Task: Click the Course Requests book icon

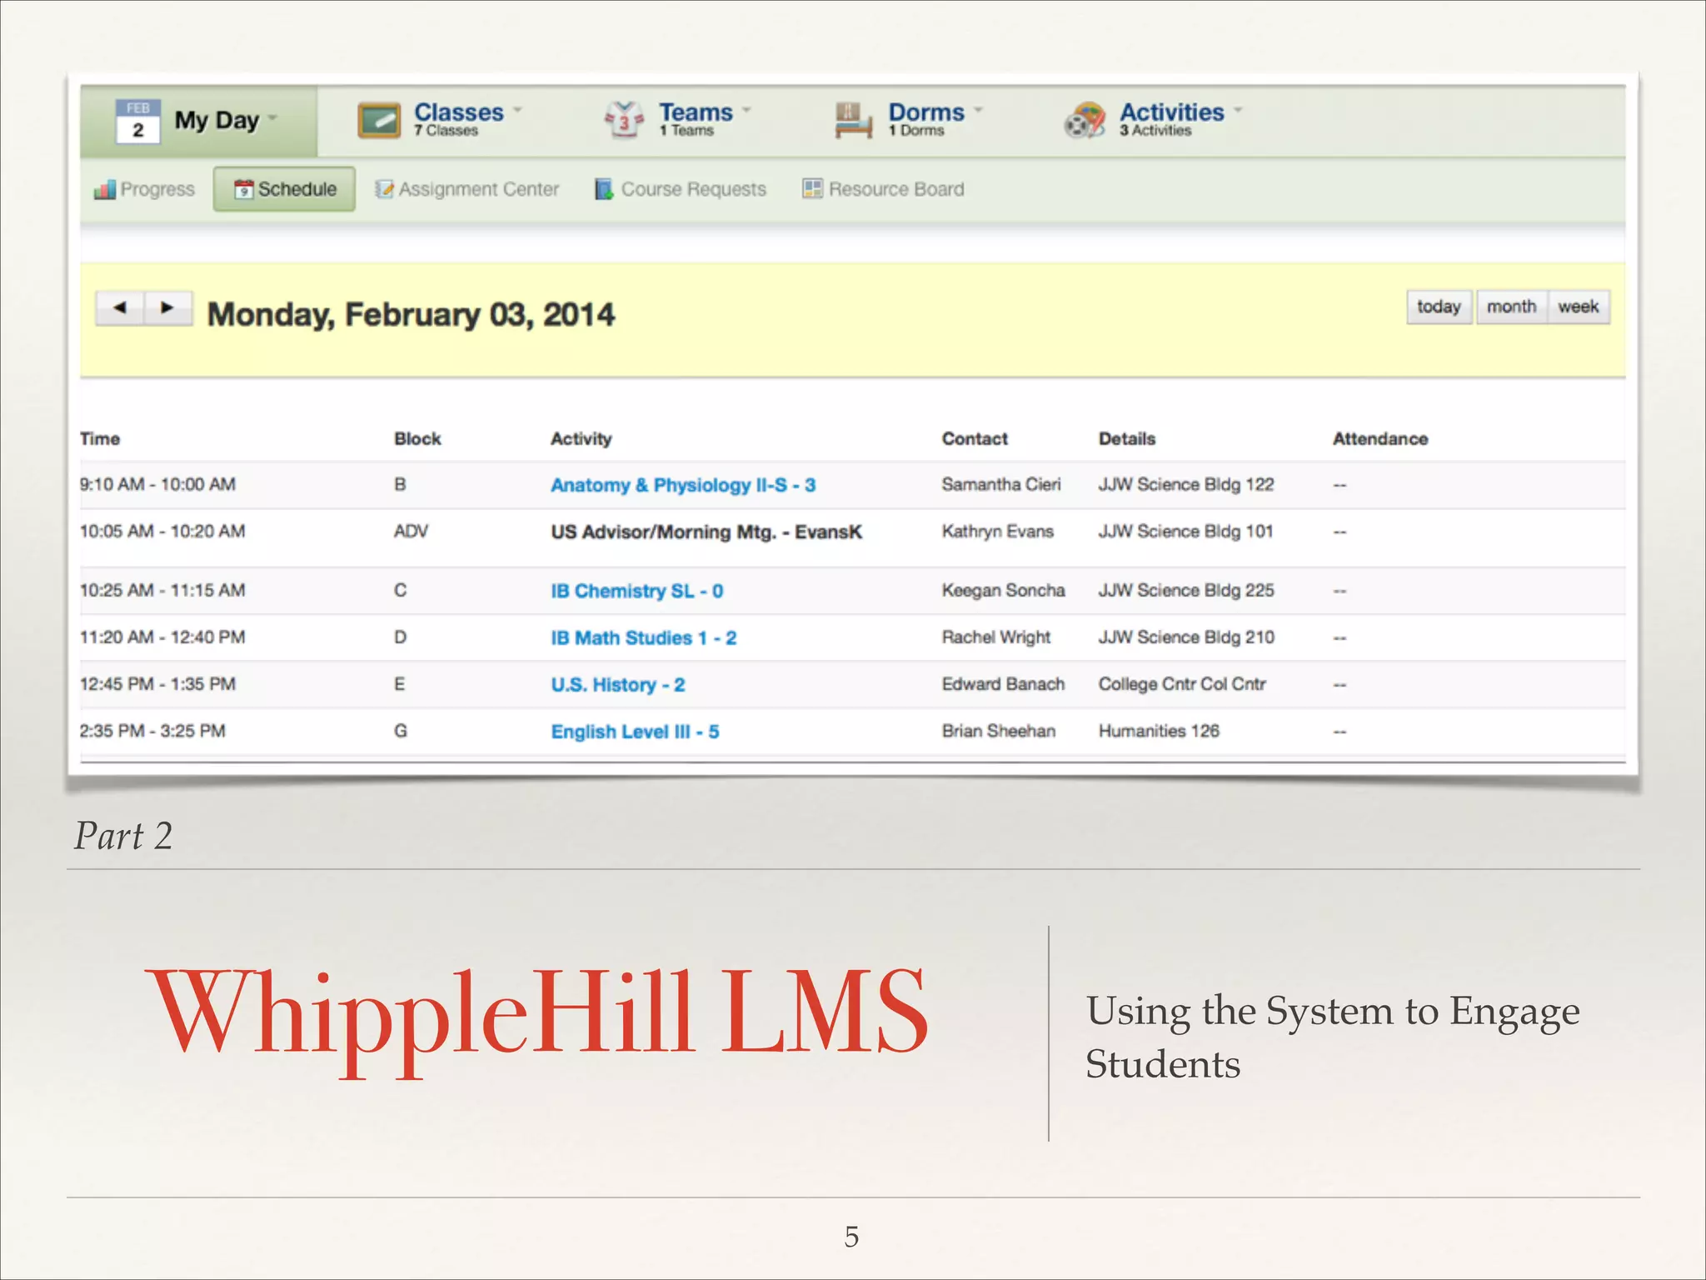Action: (604, 190)
